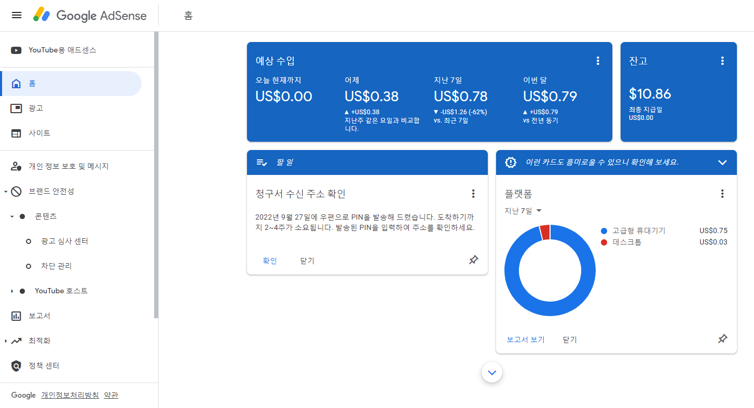Open 개인정보처리방침 link
This screenshot has width=754, height=408.
(70, 395)
